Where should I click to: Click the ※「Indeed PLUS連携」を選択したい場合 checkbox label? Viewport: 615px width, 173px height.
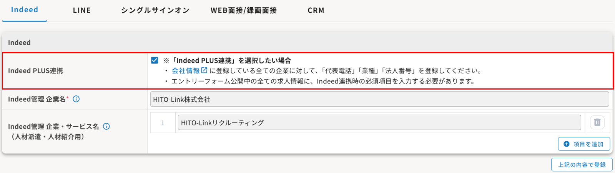point(227,60)
